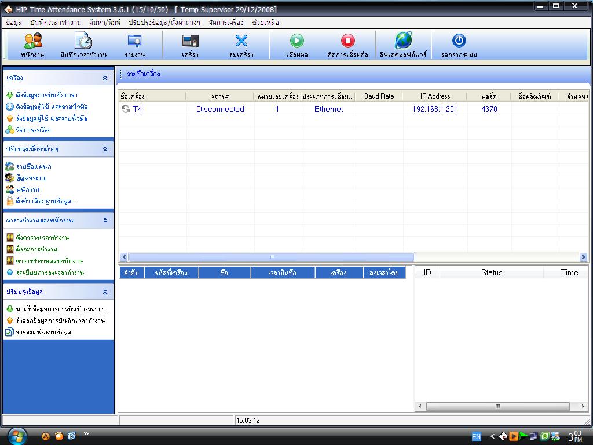This screenshot has height=445, width=593.
Task: Click the ออกจากระบบ power icon
Action: (459, 41)
